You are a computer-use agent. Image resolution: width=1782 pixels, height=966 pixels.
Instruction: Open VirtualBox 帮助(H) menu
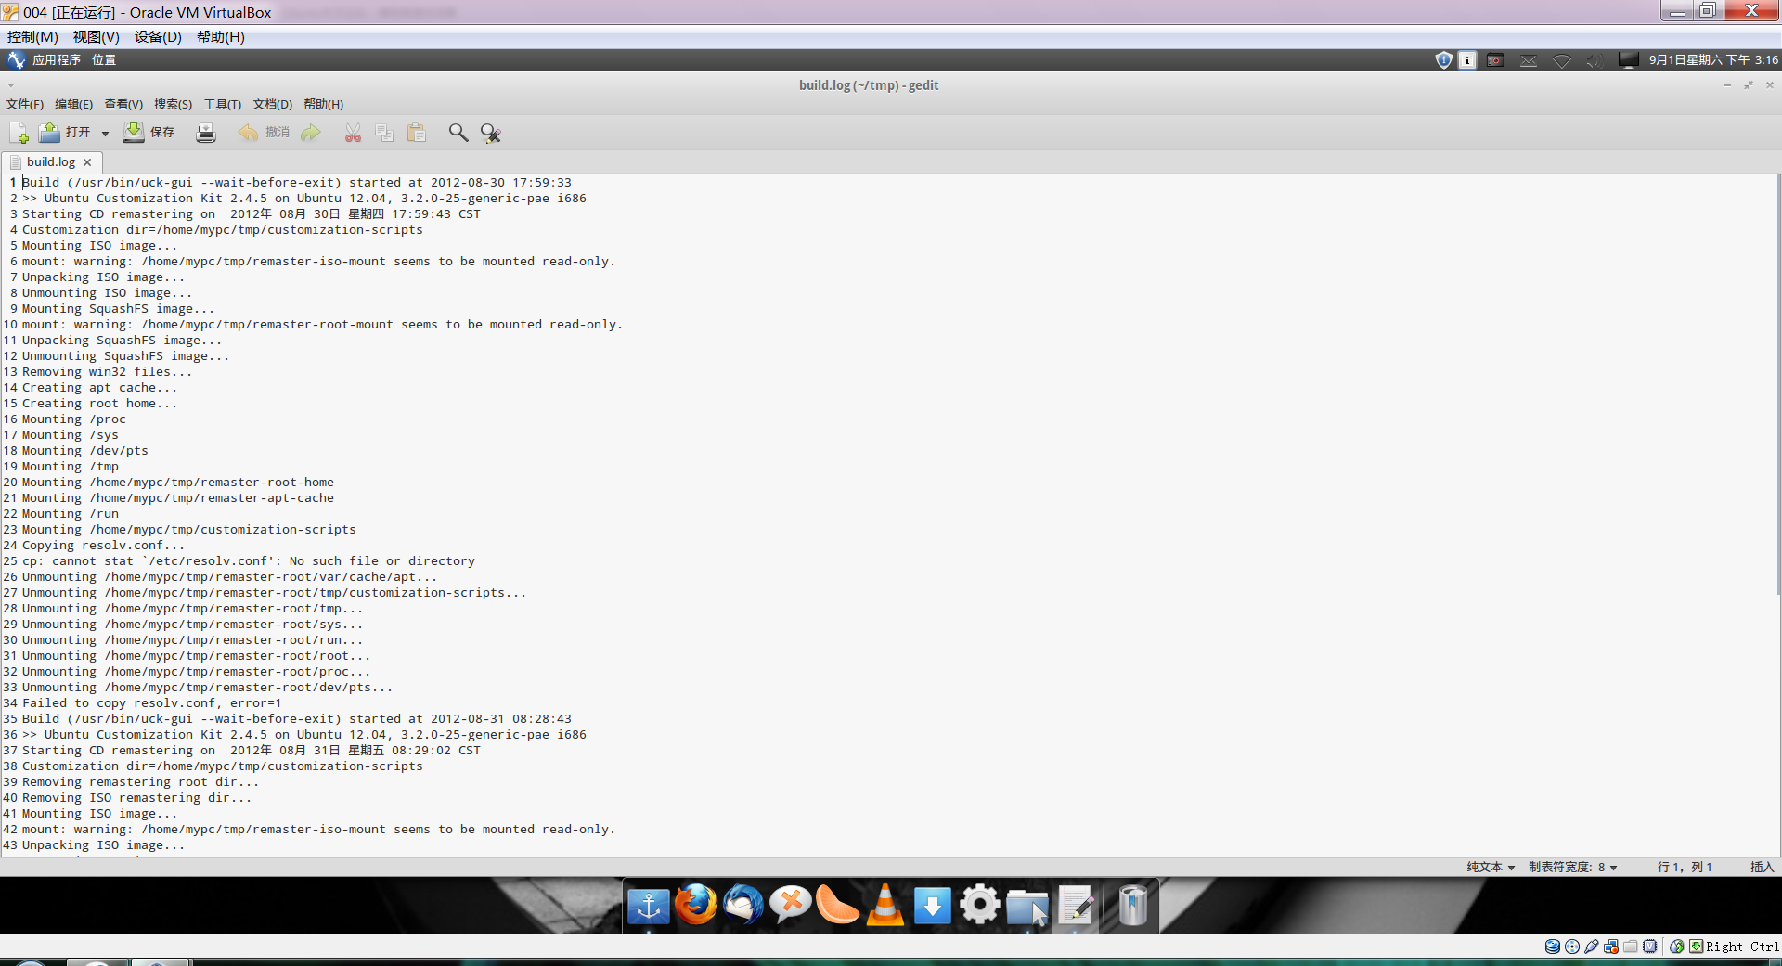[x=221, y=37]
